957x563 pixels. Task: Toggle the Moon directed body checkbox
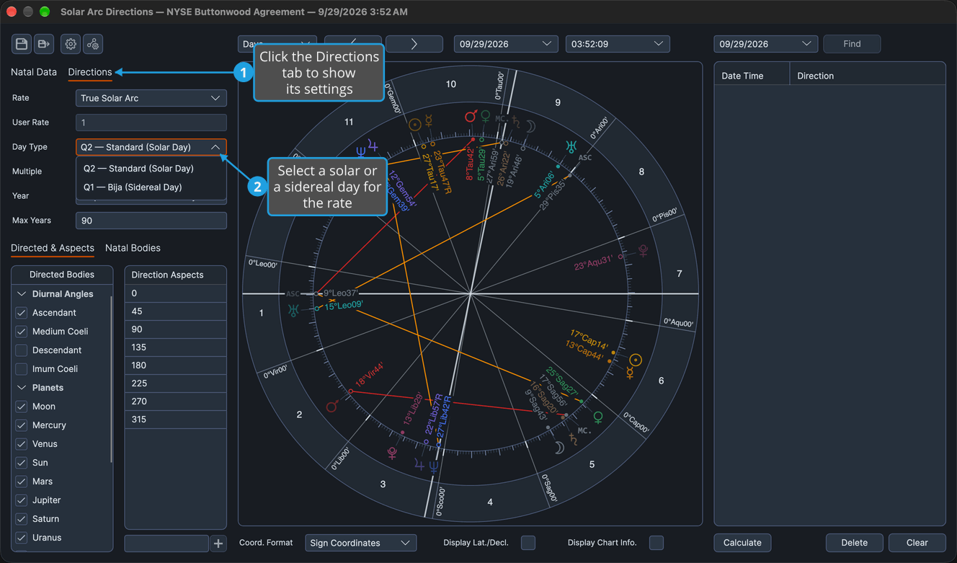tap(22, 407)
